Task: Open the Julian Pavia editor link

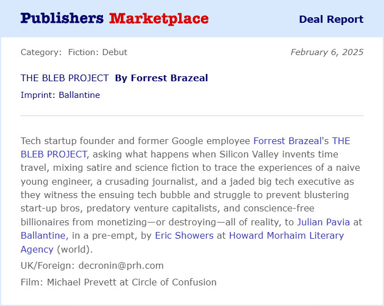Action: 323,223
